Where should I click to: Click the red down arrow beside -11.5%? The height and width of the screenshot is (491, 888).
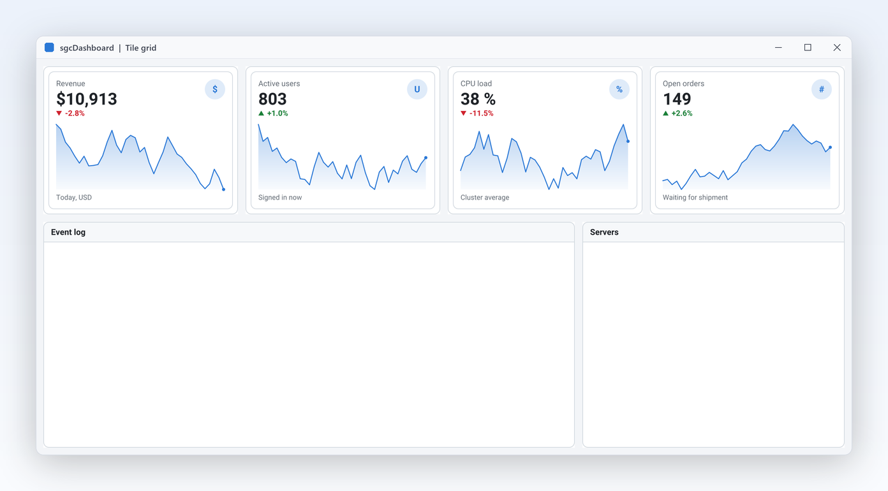pos(464,114)
